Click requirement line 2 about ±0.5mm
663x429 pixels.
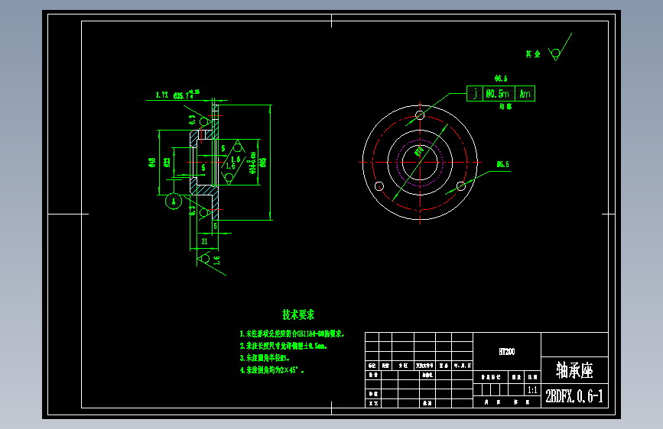click(283, 347)
